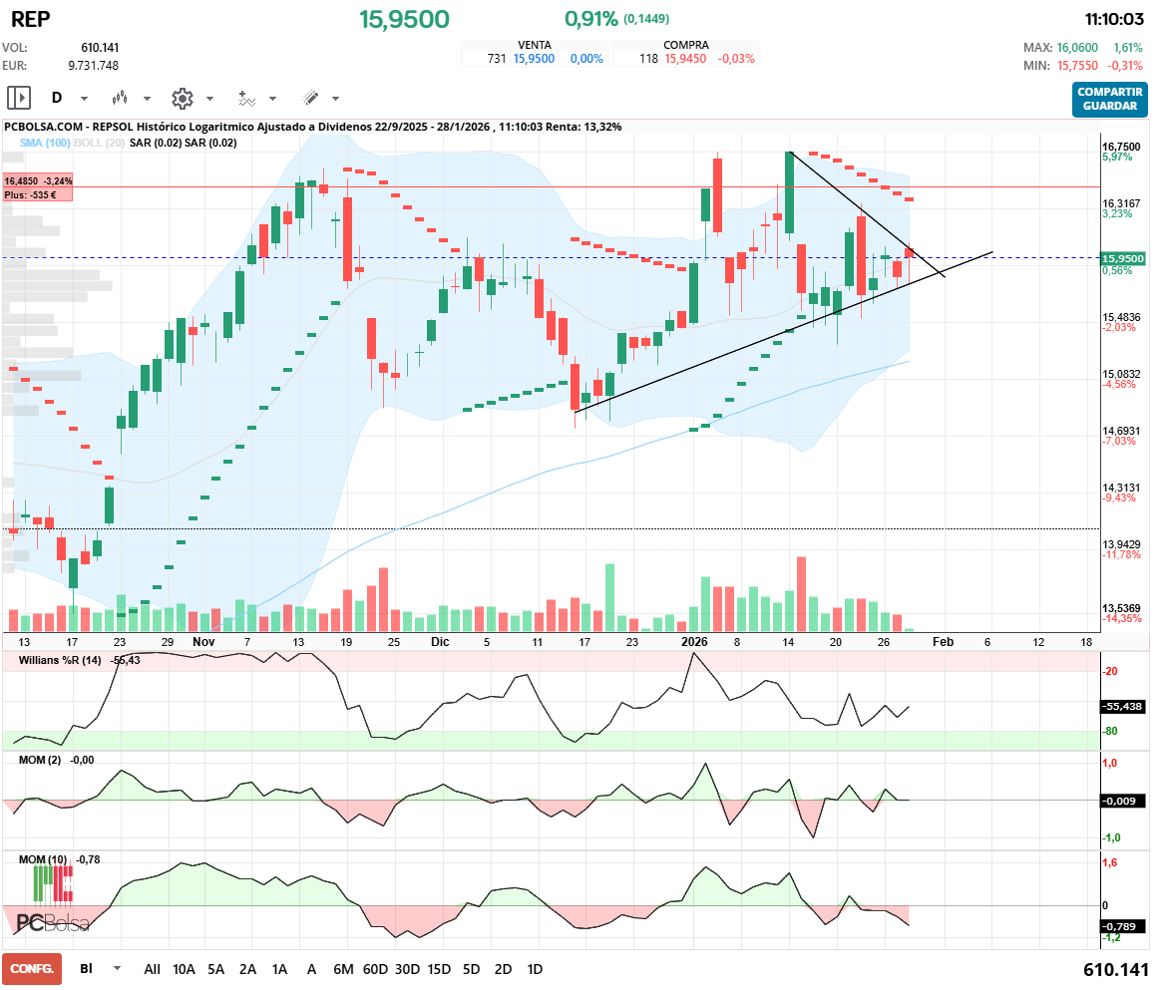
Task: Select the All time range
Action: click(152, 969)
